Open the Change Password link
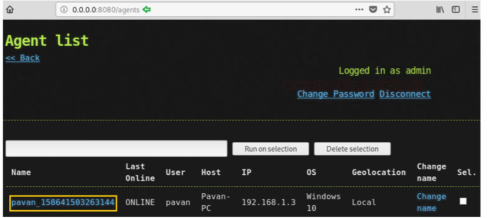487x218 pixels. (335, 94)
